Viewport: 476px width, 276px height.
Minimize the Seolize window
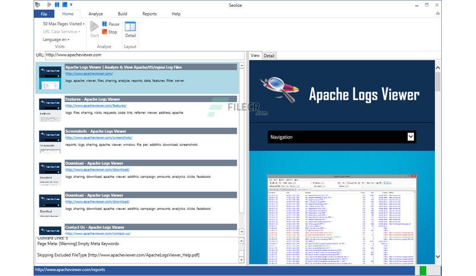pos(417,5)
